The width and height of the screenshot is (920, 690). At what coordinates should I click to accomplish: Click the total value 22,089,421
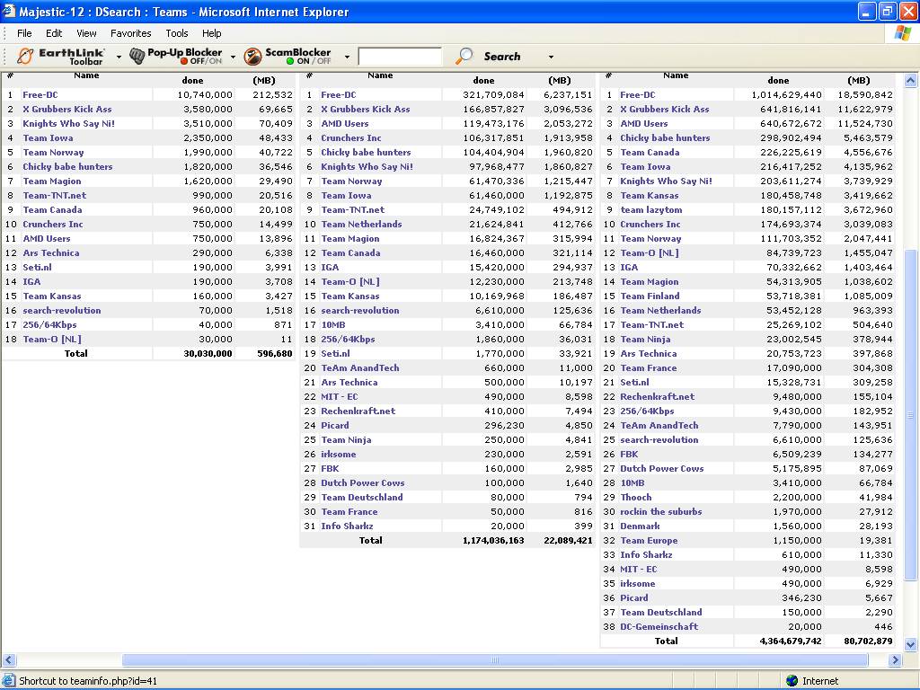coord(568,540)
